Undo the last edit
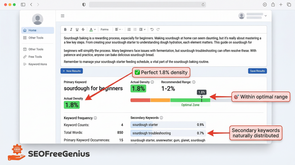 152,29
